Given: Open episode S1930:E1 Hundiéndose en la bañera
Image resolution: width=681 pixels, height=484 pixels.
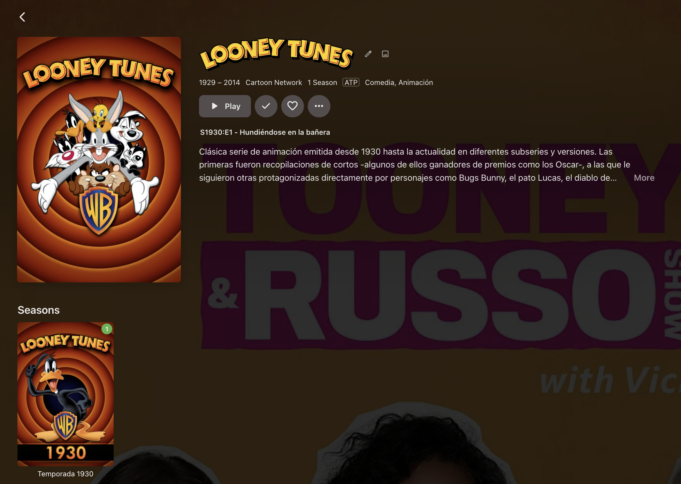Looking at the screenshot, I should [x=265, y=132].
